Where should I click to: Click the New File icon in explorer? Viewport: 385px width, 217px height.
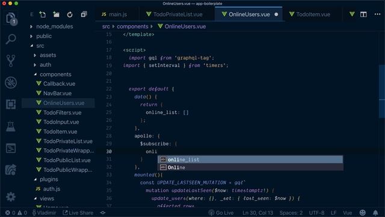pos(43,14)
